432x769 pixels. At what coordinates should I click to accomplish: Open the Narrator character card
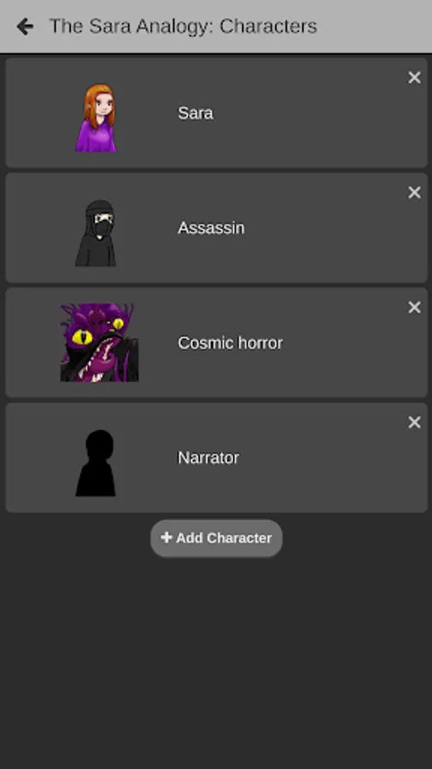point(216,458)
